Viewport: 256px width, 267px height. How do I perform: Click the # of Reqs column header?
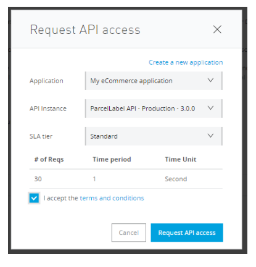[49, 160]
